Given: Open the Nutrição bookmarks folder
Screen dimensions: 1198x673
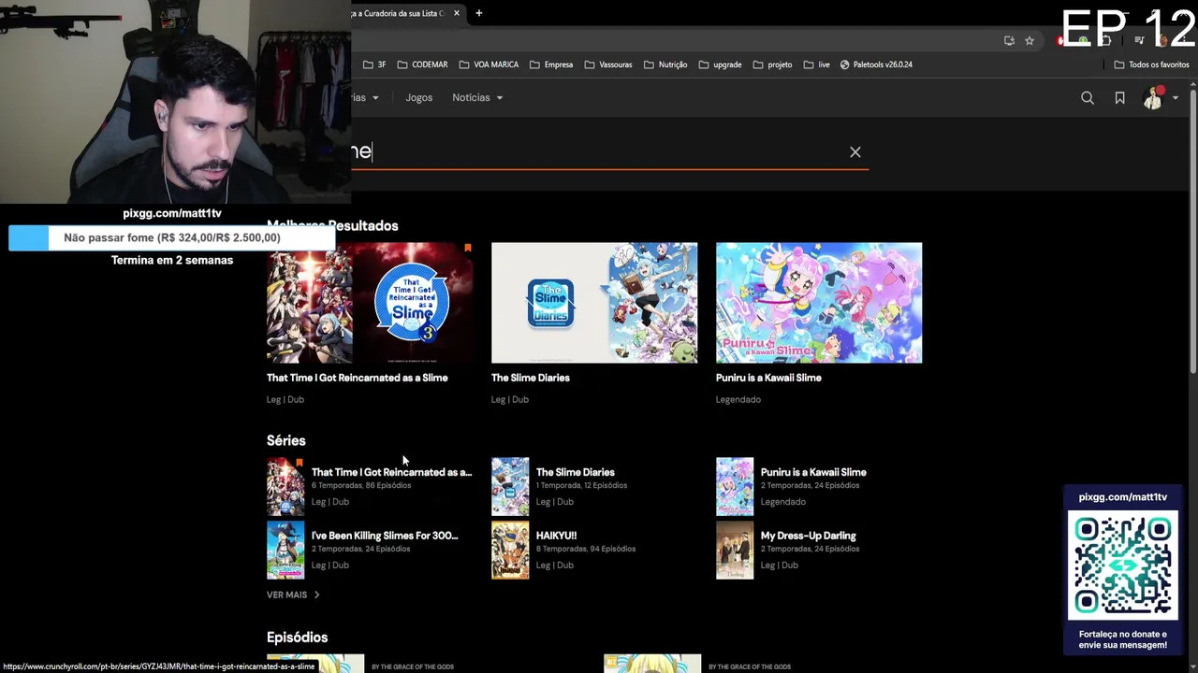Looking at the screenshot, I should point(665,64).
